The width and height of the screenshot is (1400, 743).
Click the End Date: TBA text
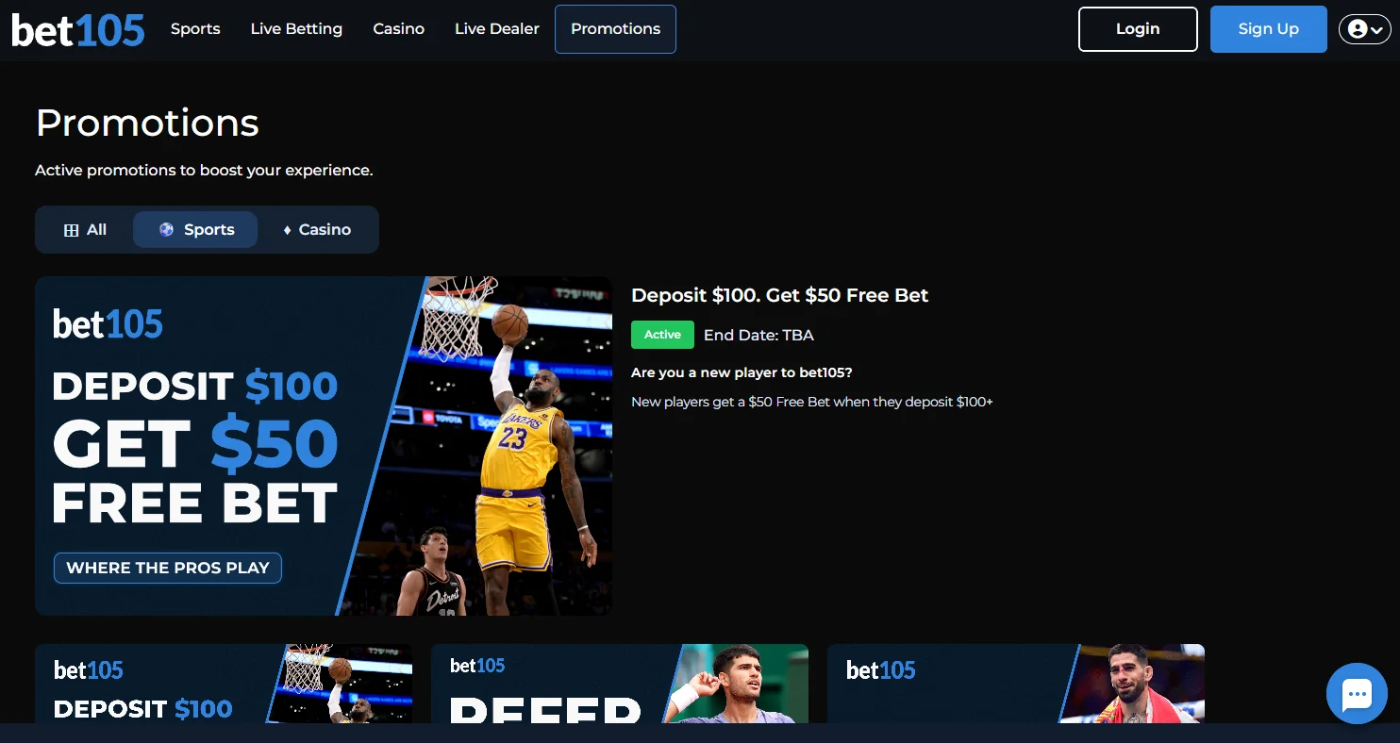(758, 335)
